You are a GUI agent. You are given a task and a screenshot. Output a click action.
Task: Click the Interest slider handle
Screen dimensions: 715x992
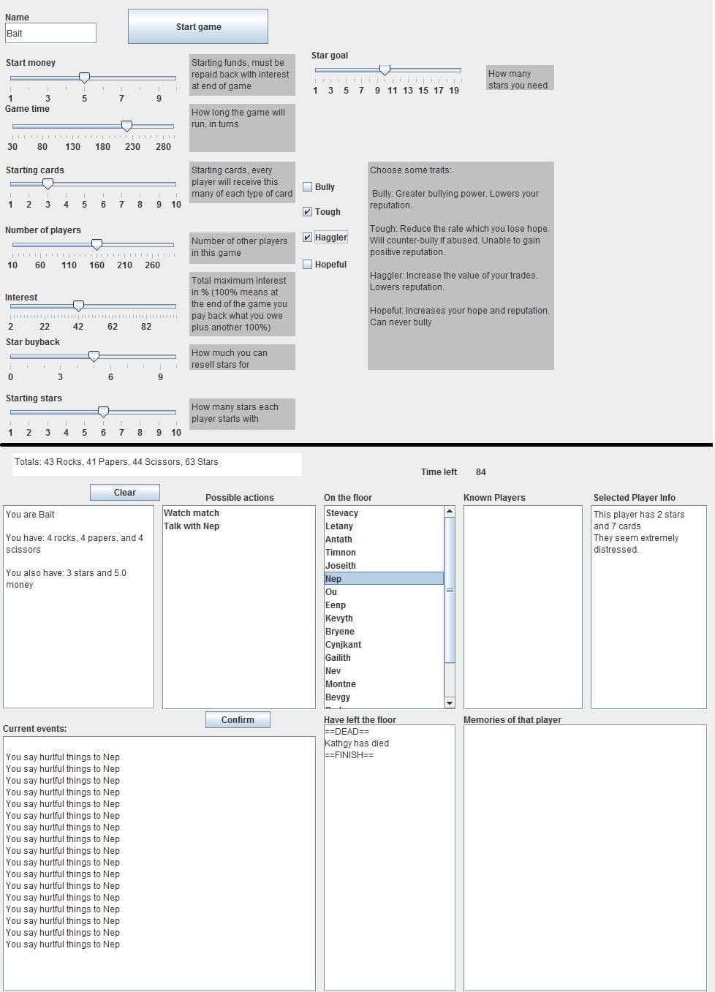tap(78, 306)
